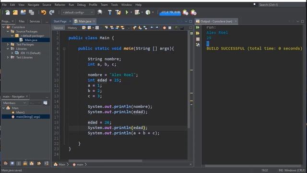The image size is (307, 173).
Task: Re-run the program in Output panel
Action: pyautogui.click(x=198, y=27)
